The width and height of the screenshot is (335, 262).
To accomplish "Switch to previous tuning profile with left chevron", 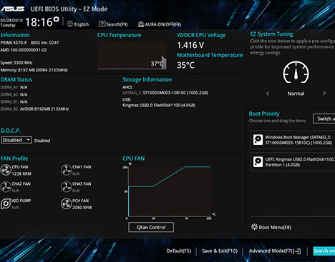I will pos(268,94).
